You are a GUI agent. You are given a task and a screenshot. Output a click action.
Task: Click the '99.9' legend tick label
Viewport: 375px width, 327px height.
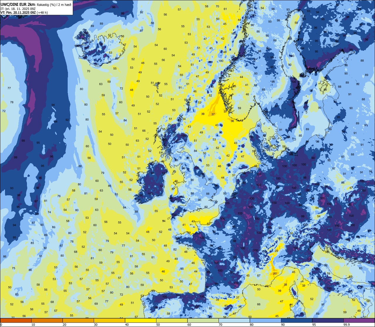click(x=347, y=325)
